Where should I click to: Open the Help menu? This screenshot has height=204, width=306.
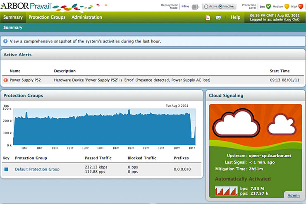235,17
